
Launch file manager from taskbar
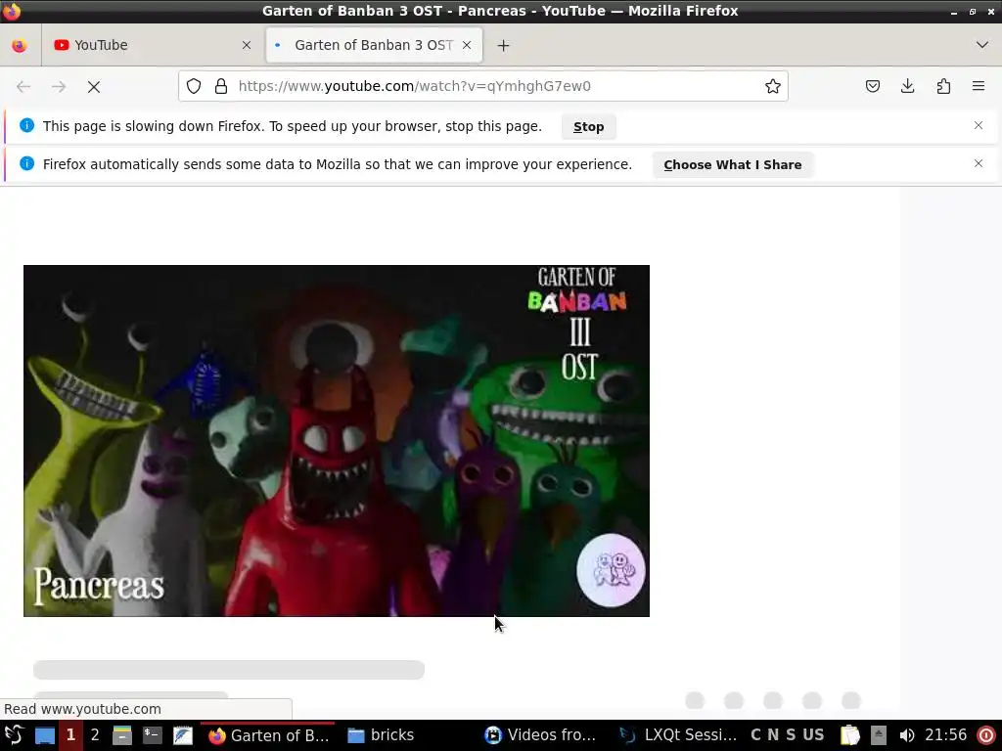(122, 735)
